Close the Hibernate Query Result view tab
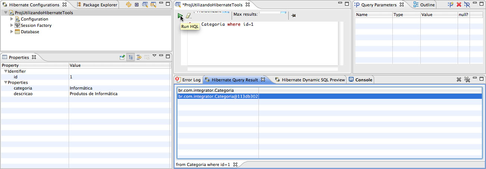The height and width of the screenshot is (169, 486). click(x=263, y=79)
